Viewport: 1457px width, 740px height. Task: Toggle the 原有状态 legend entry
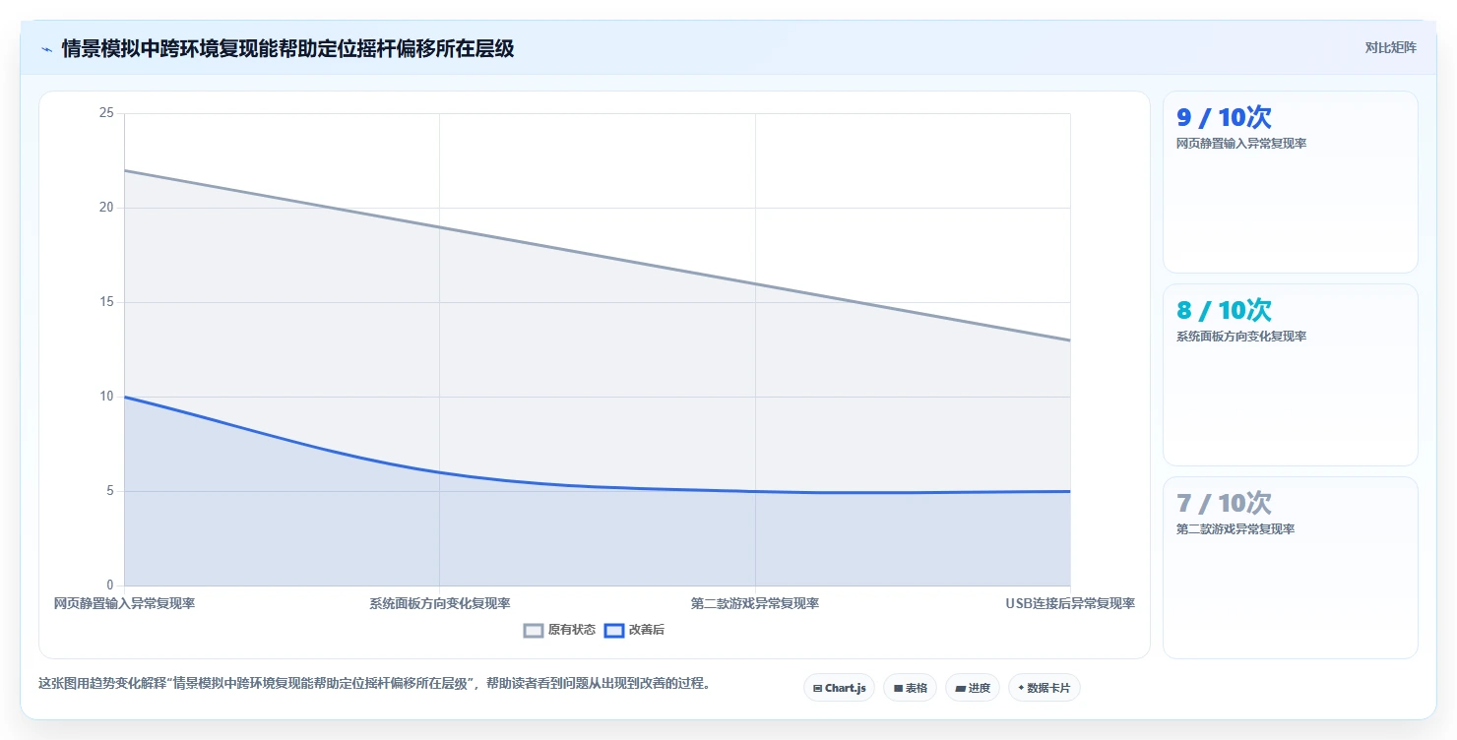[559, 630]
